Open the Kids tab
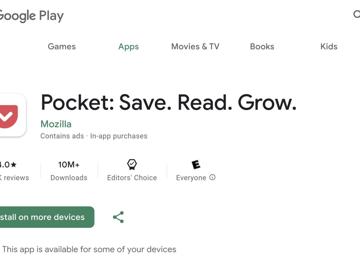Viewport: 360px width, 270px height. [329, 46]
